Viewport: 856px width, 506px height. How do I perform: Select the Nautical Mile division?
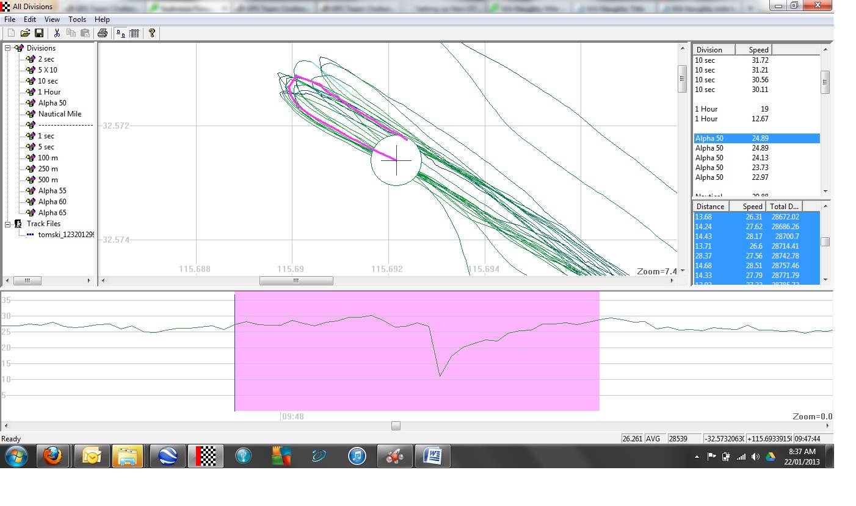pyautogui.click(x=59, y=114)
